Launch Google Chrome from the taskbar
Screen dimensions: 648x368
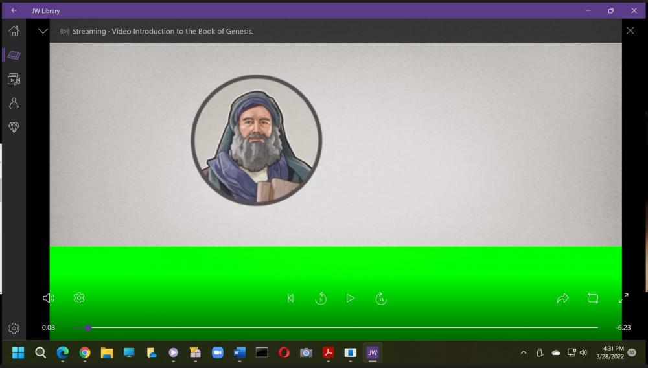point(85,352)
